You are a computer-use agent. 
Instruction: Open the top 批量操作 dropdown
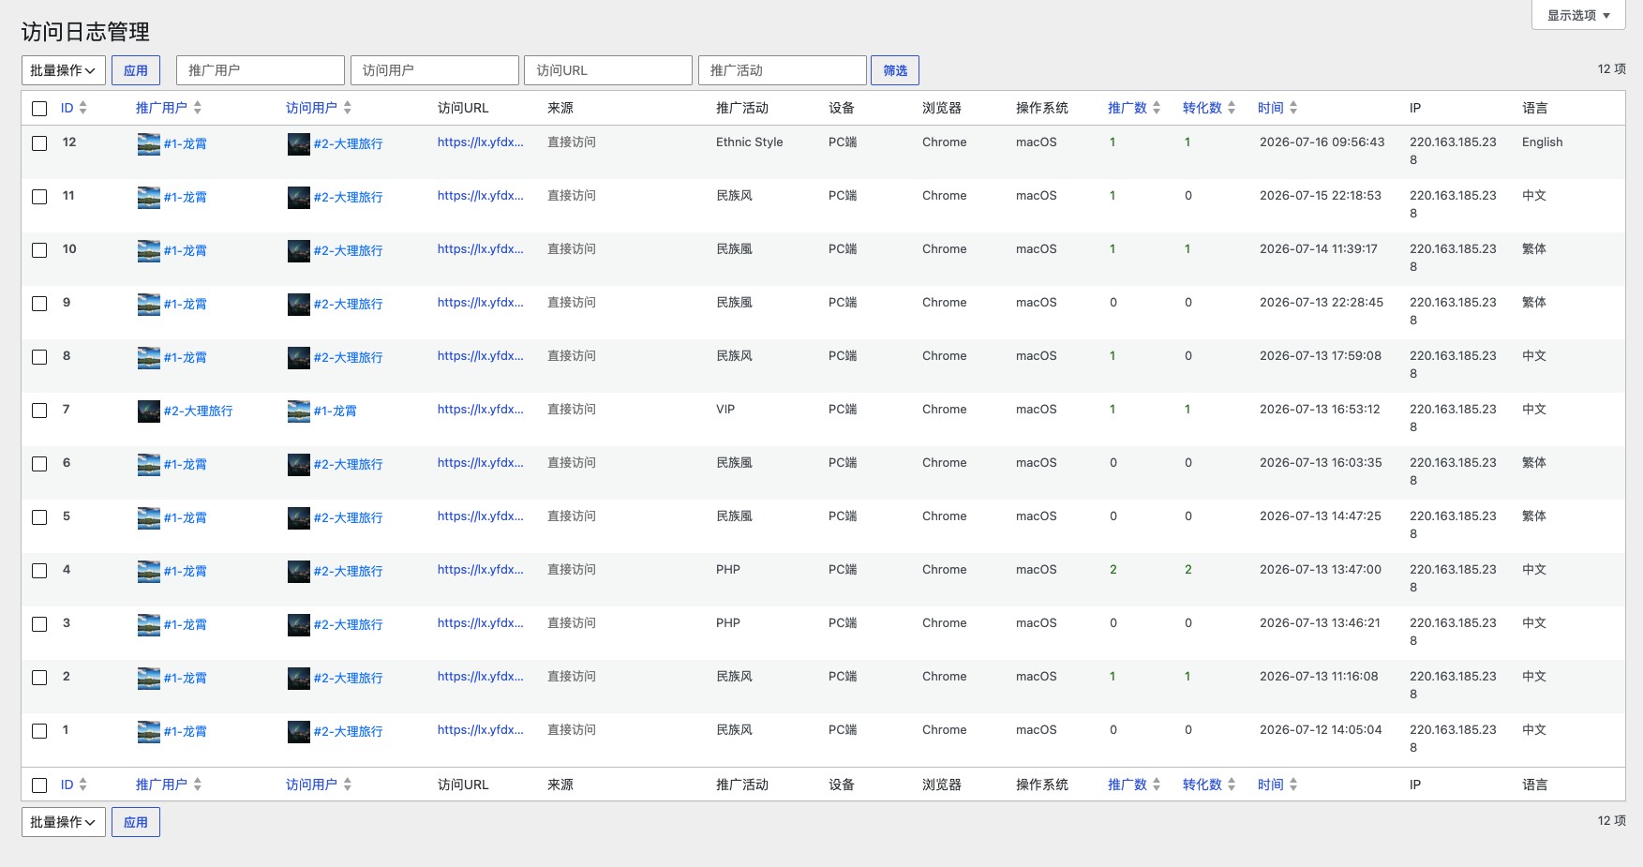point(64,70)
